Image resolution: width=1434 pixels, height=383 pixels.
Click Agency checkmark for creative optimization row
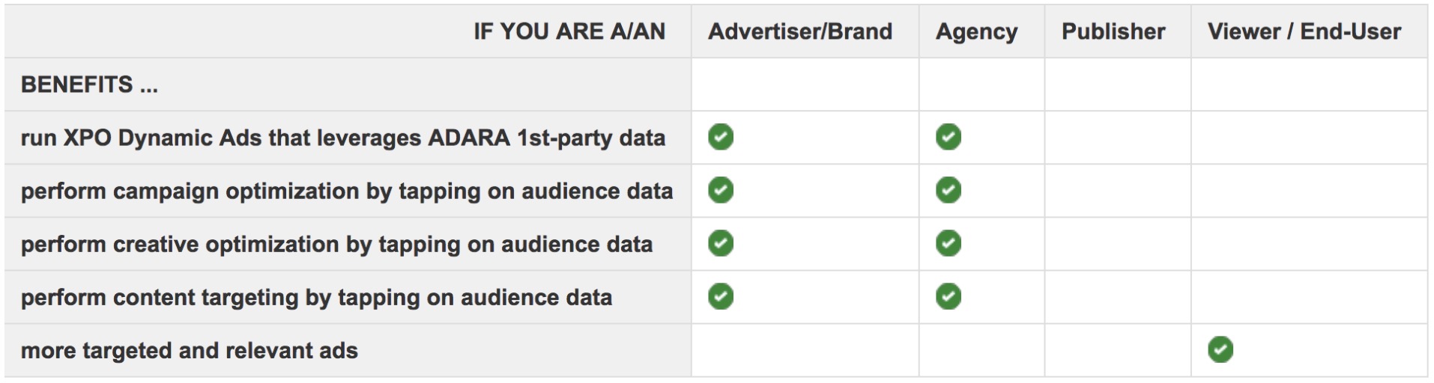(948, 244)
